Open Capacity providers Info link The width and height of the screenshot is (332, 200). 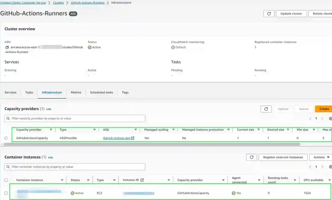pos(49,109)
